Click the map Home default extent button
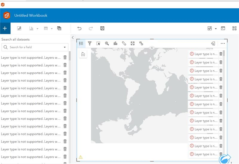This screenshot has height=164, width=239. pyautogui.click(x=83, y=54)
